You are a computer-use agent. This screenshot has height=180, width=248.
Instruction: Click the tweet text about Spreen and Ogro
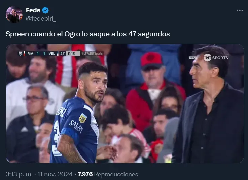pos(87,34)
